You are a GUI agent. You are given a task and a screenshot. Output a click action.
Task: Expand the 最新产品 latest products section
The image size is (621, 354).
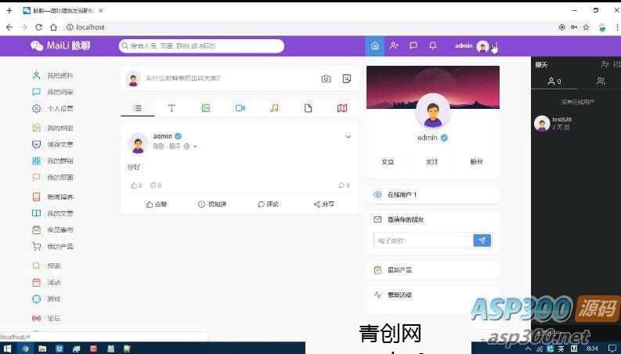pos(432,270)
